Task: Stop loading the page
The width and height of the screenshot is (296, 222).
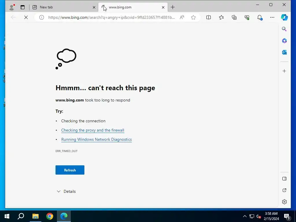Action: [x=26, y=17]
